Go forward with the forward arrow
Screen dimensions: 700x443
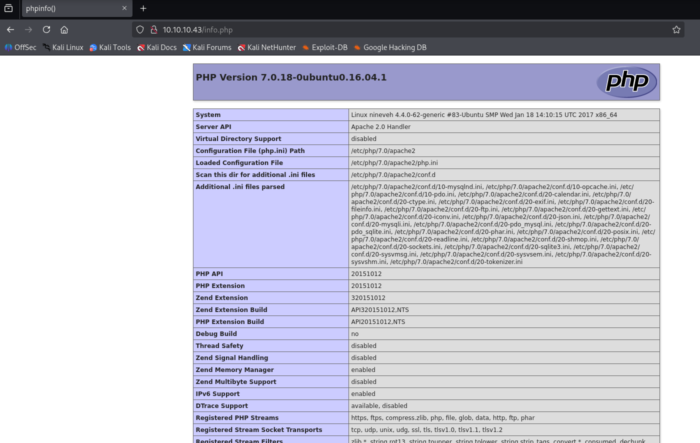coord(28,30)
